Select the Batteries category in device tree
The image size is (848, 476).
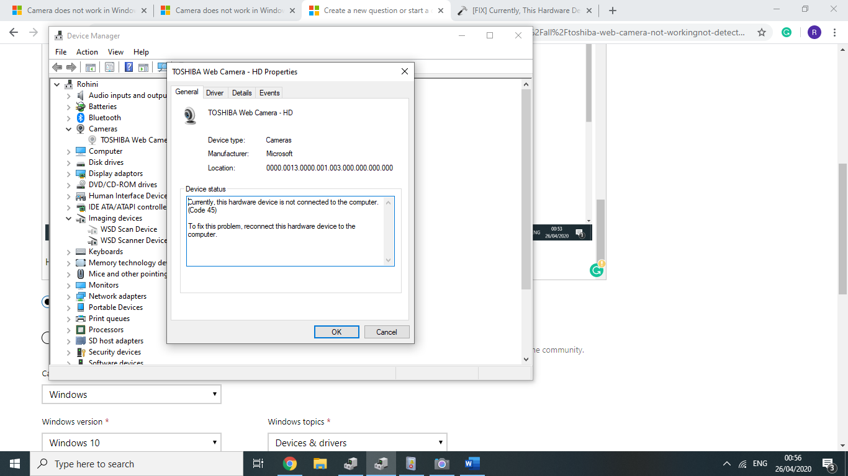(x=102, y=107)
